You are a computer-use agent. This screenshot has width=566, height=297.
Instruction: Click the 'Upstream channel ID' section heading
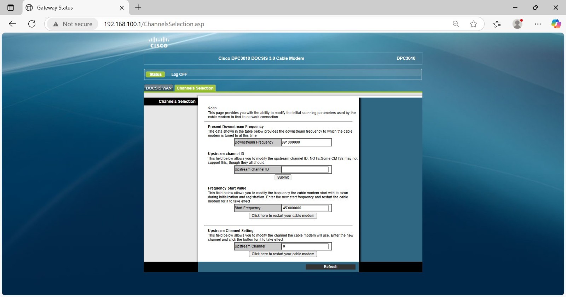(x=226, y=154)
